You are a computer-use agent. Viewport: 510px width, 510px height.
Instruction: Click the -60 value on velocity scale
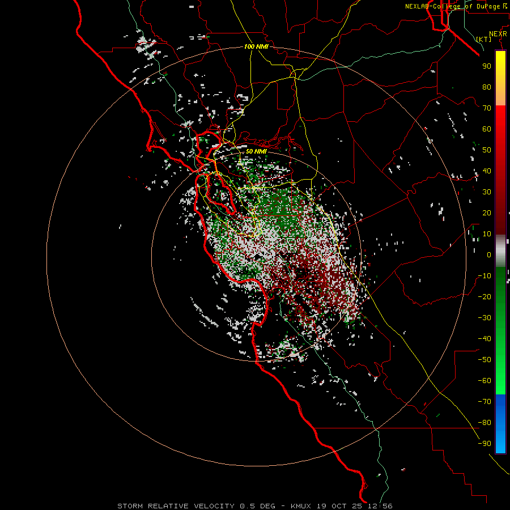point(484,381)
